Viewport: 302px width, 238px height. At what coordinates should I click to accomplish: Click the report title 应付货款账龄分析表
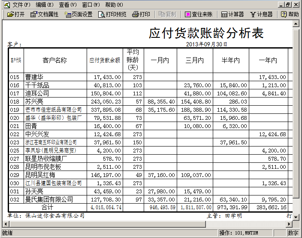point(206,33)
